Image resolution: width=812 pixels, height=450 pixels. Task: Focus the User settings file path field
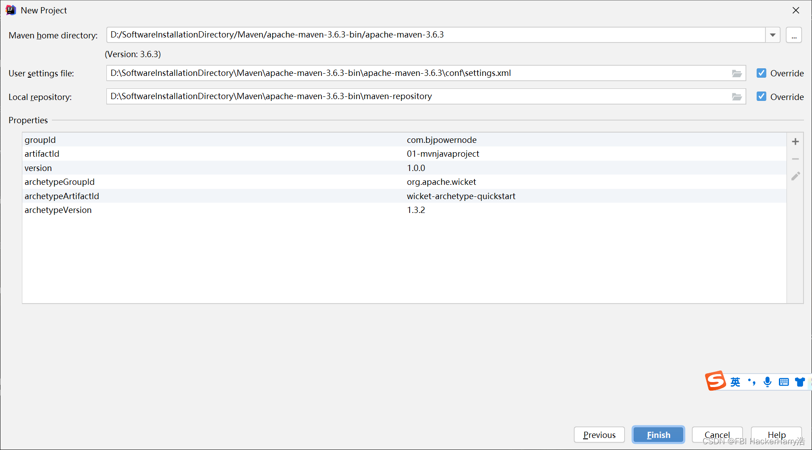click(426, 73)
